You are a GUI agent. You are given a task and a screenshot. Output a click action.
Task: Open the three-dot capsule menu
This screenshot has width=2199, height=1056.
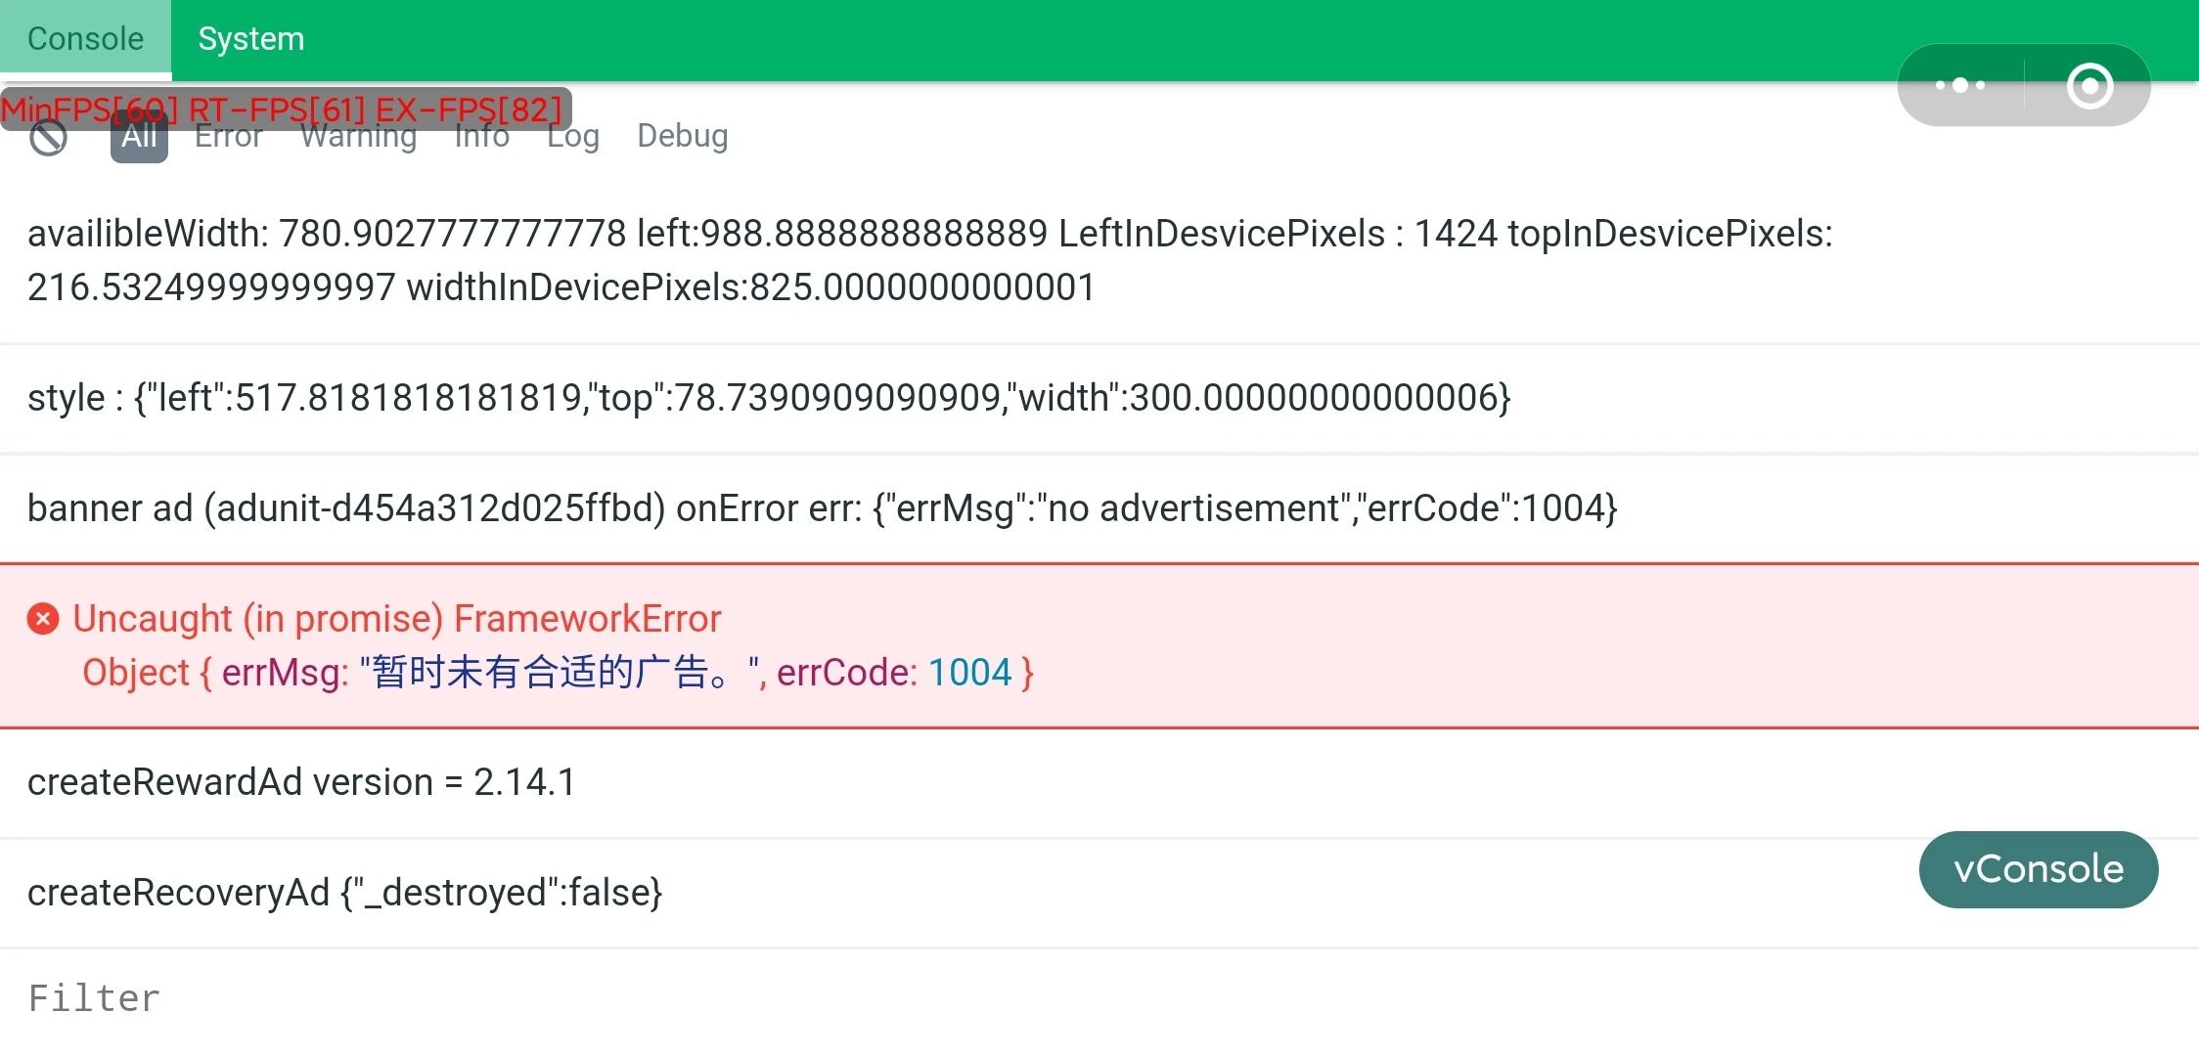click(x=1960, y=85)
